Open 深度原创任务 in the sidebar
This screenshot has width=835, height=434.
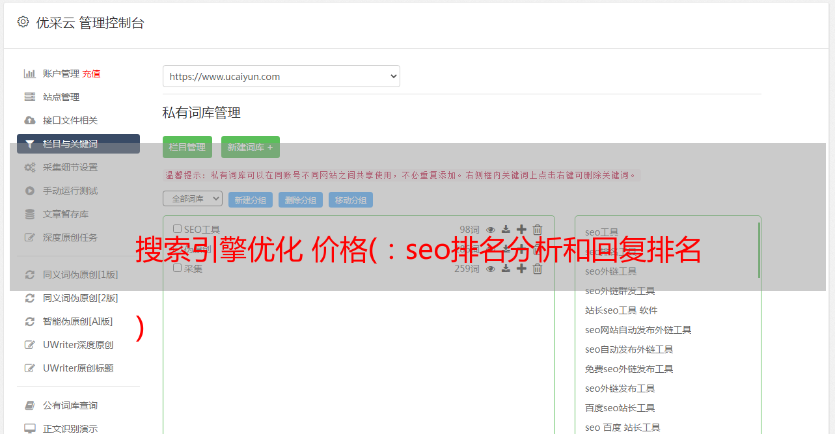pyautogui.click(x=70, y=237)
